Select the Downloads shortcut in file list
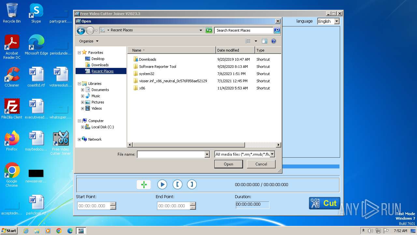Image resolution: width=417 pixels, height=235 pixels. tap(148, 59)
